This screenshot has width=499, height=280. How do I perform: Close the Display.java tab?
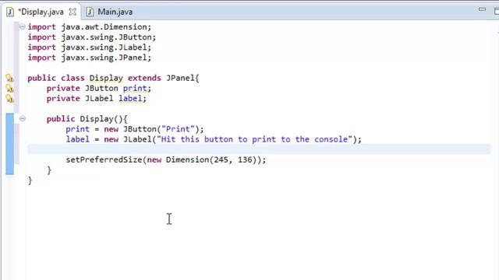pyautogui.click(x=73, y=12)
